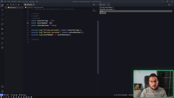This screenshot has height=98, width=174.
Task: Open terminal panel more actions ellipsis
Action: tap(172, 5)
